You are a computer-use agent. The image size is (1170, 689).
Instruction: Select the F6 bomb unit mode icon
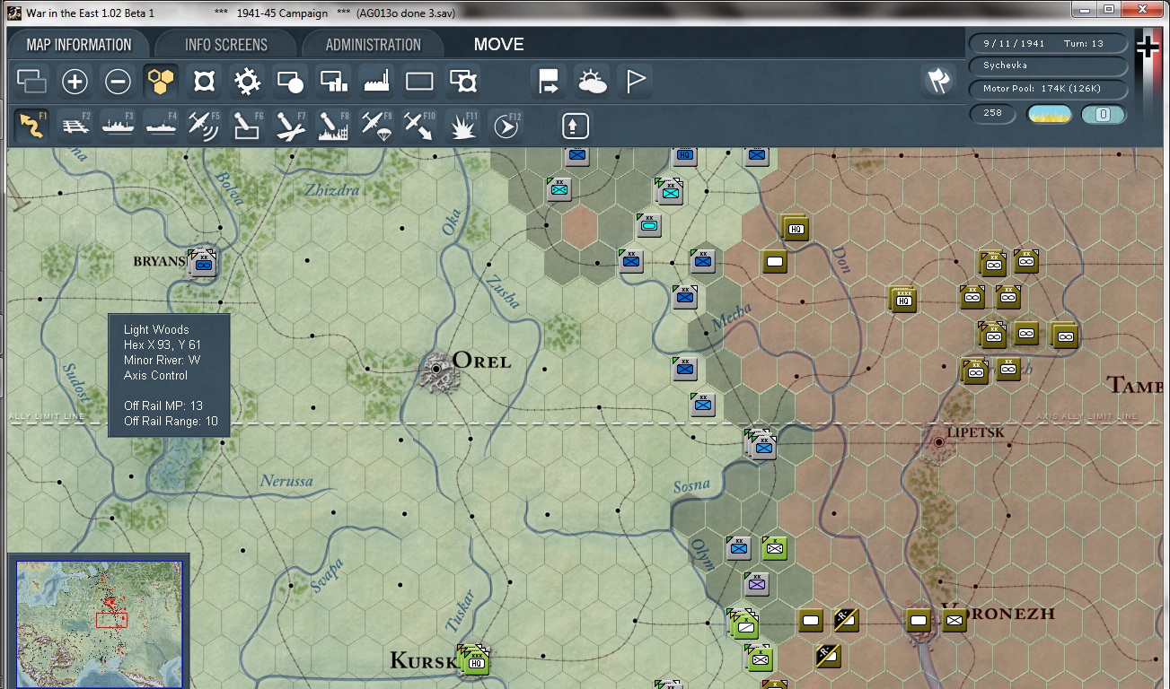247,126
